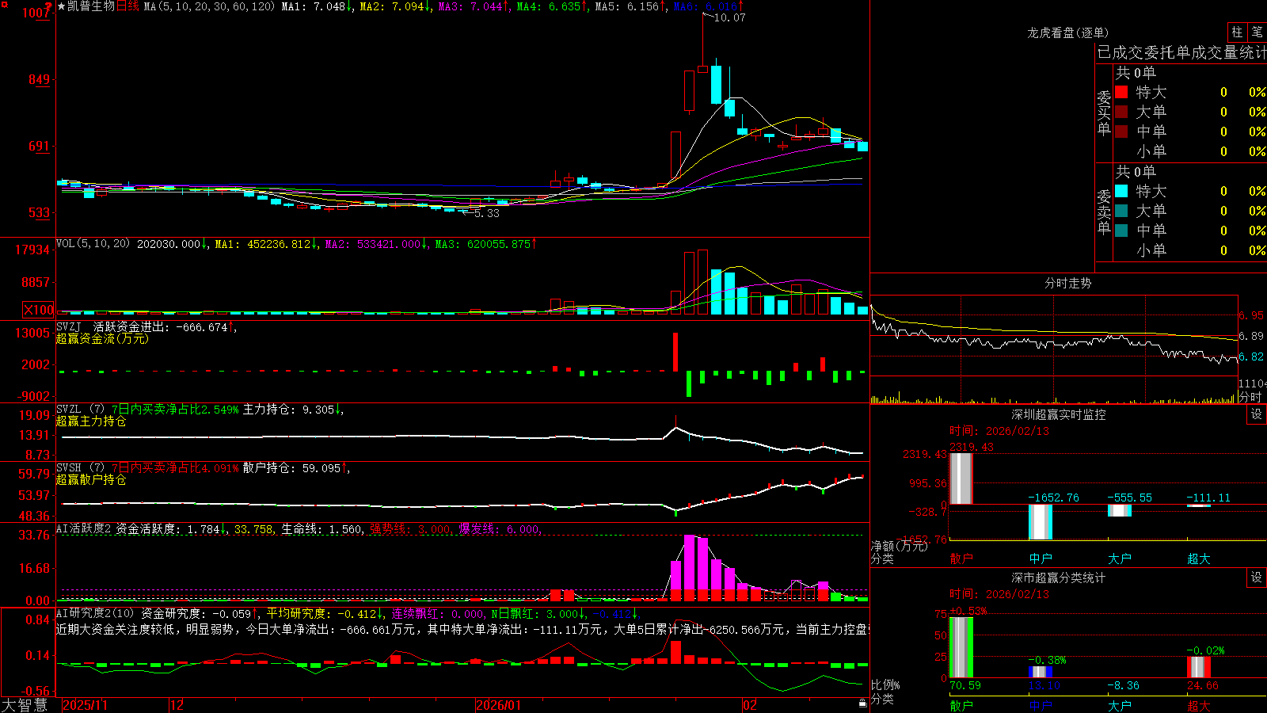Viewport: 1267px width, 713px height.
Task: Click the 5.33 low price annotation
Action: tap(487, 213)
